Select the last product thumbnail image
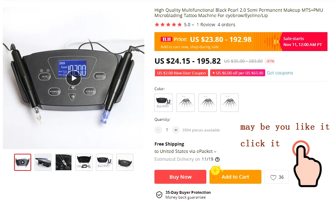The height and width of the screenshot is (202, 335). click(125, 162)
